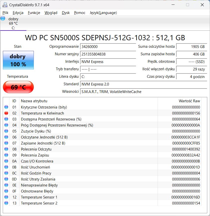Click status orb for Czas I/O Kontrolera

tap(6, 161)
